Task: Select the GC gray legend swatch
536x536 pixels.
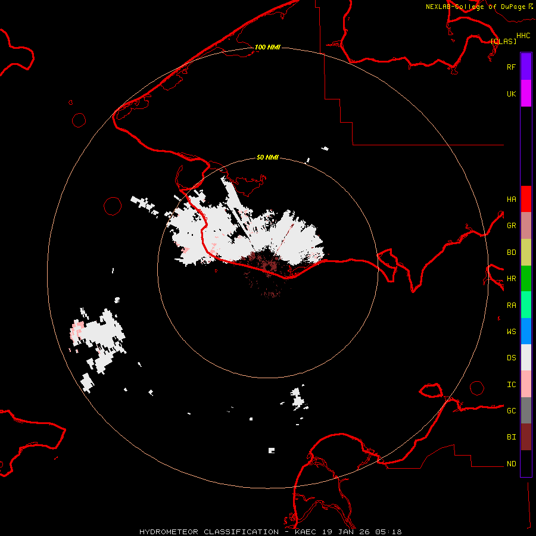Action: coord(526,410)
